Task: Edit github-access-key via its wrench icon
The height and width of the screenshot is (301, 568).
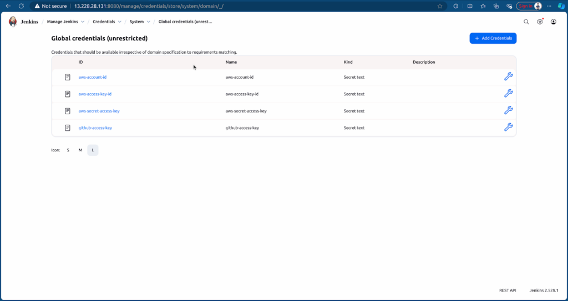Action: pos(508,127)
